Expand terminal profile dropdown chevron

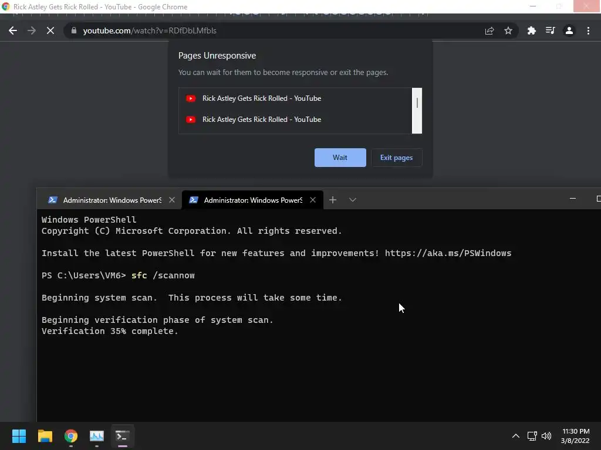tap(353, 200)
